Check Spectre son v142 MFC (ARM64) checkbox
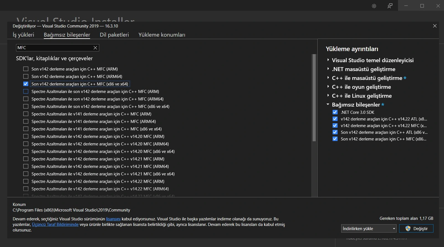 point(26,99)
